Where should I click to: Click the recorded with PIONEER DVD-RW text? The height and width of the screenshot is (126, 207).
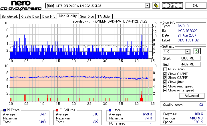[109, 21]
